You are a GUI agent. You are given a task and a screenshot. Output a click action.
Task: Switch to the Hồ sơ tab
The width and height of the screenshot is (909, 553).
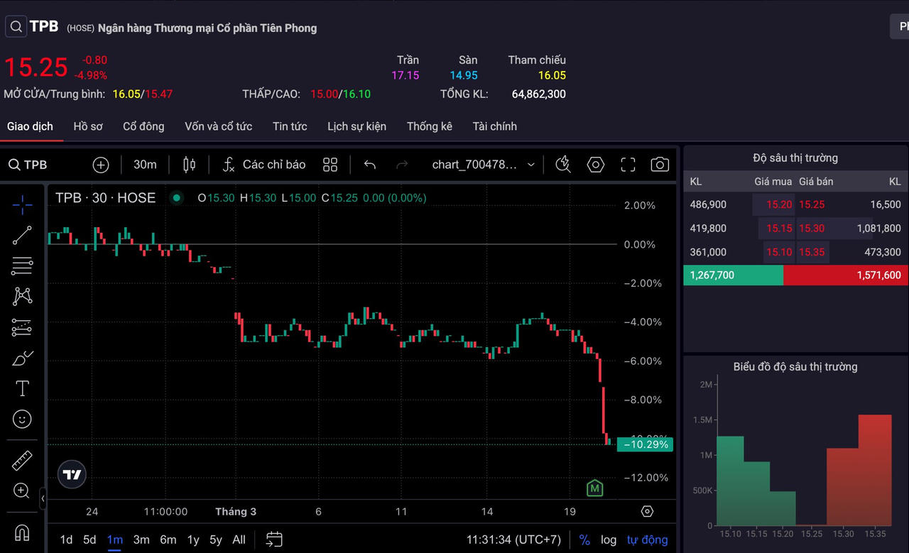[88, 126]
